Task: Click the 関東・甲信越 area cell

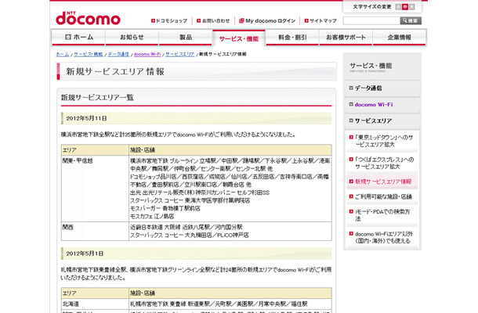Action: point(95,189)
